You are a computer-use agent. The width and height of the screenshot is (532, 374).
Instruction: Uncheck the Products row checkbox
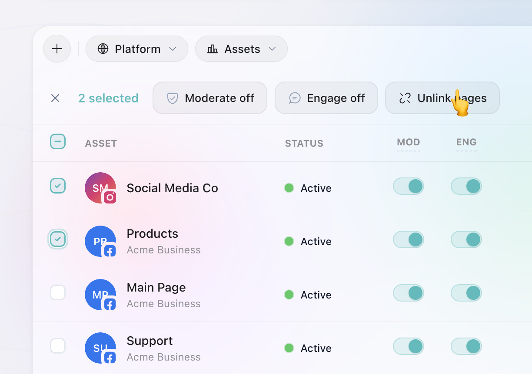pos(58,239)
